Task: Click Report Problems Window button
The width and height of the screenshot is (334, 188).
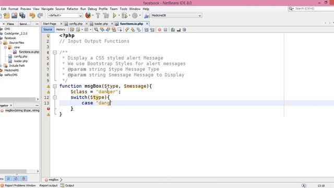Action: tap(18, 185)
